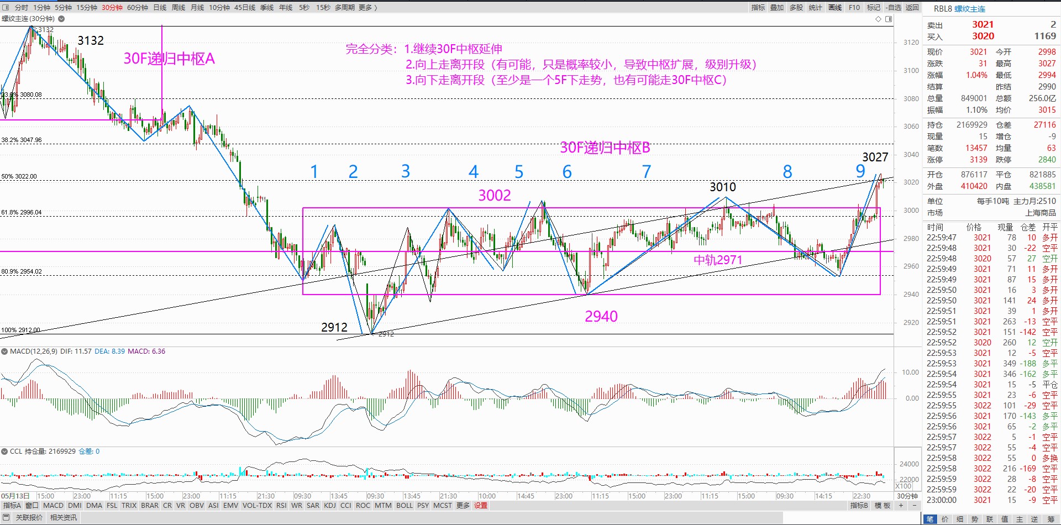Select the RSI indicator
The height and width of the screenshot is (525, 1061).
coord(281,506)
